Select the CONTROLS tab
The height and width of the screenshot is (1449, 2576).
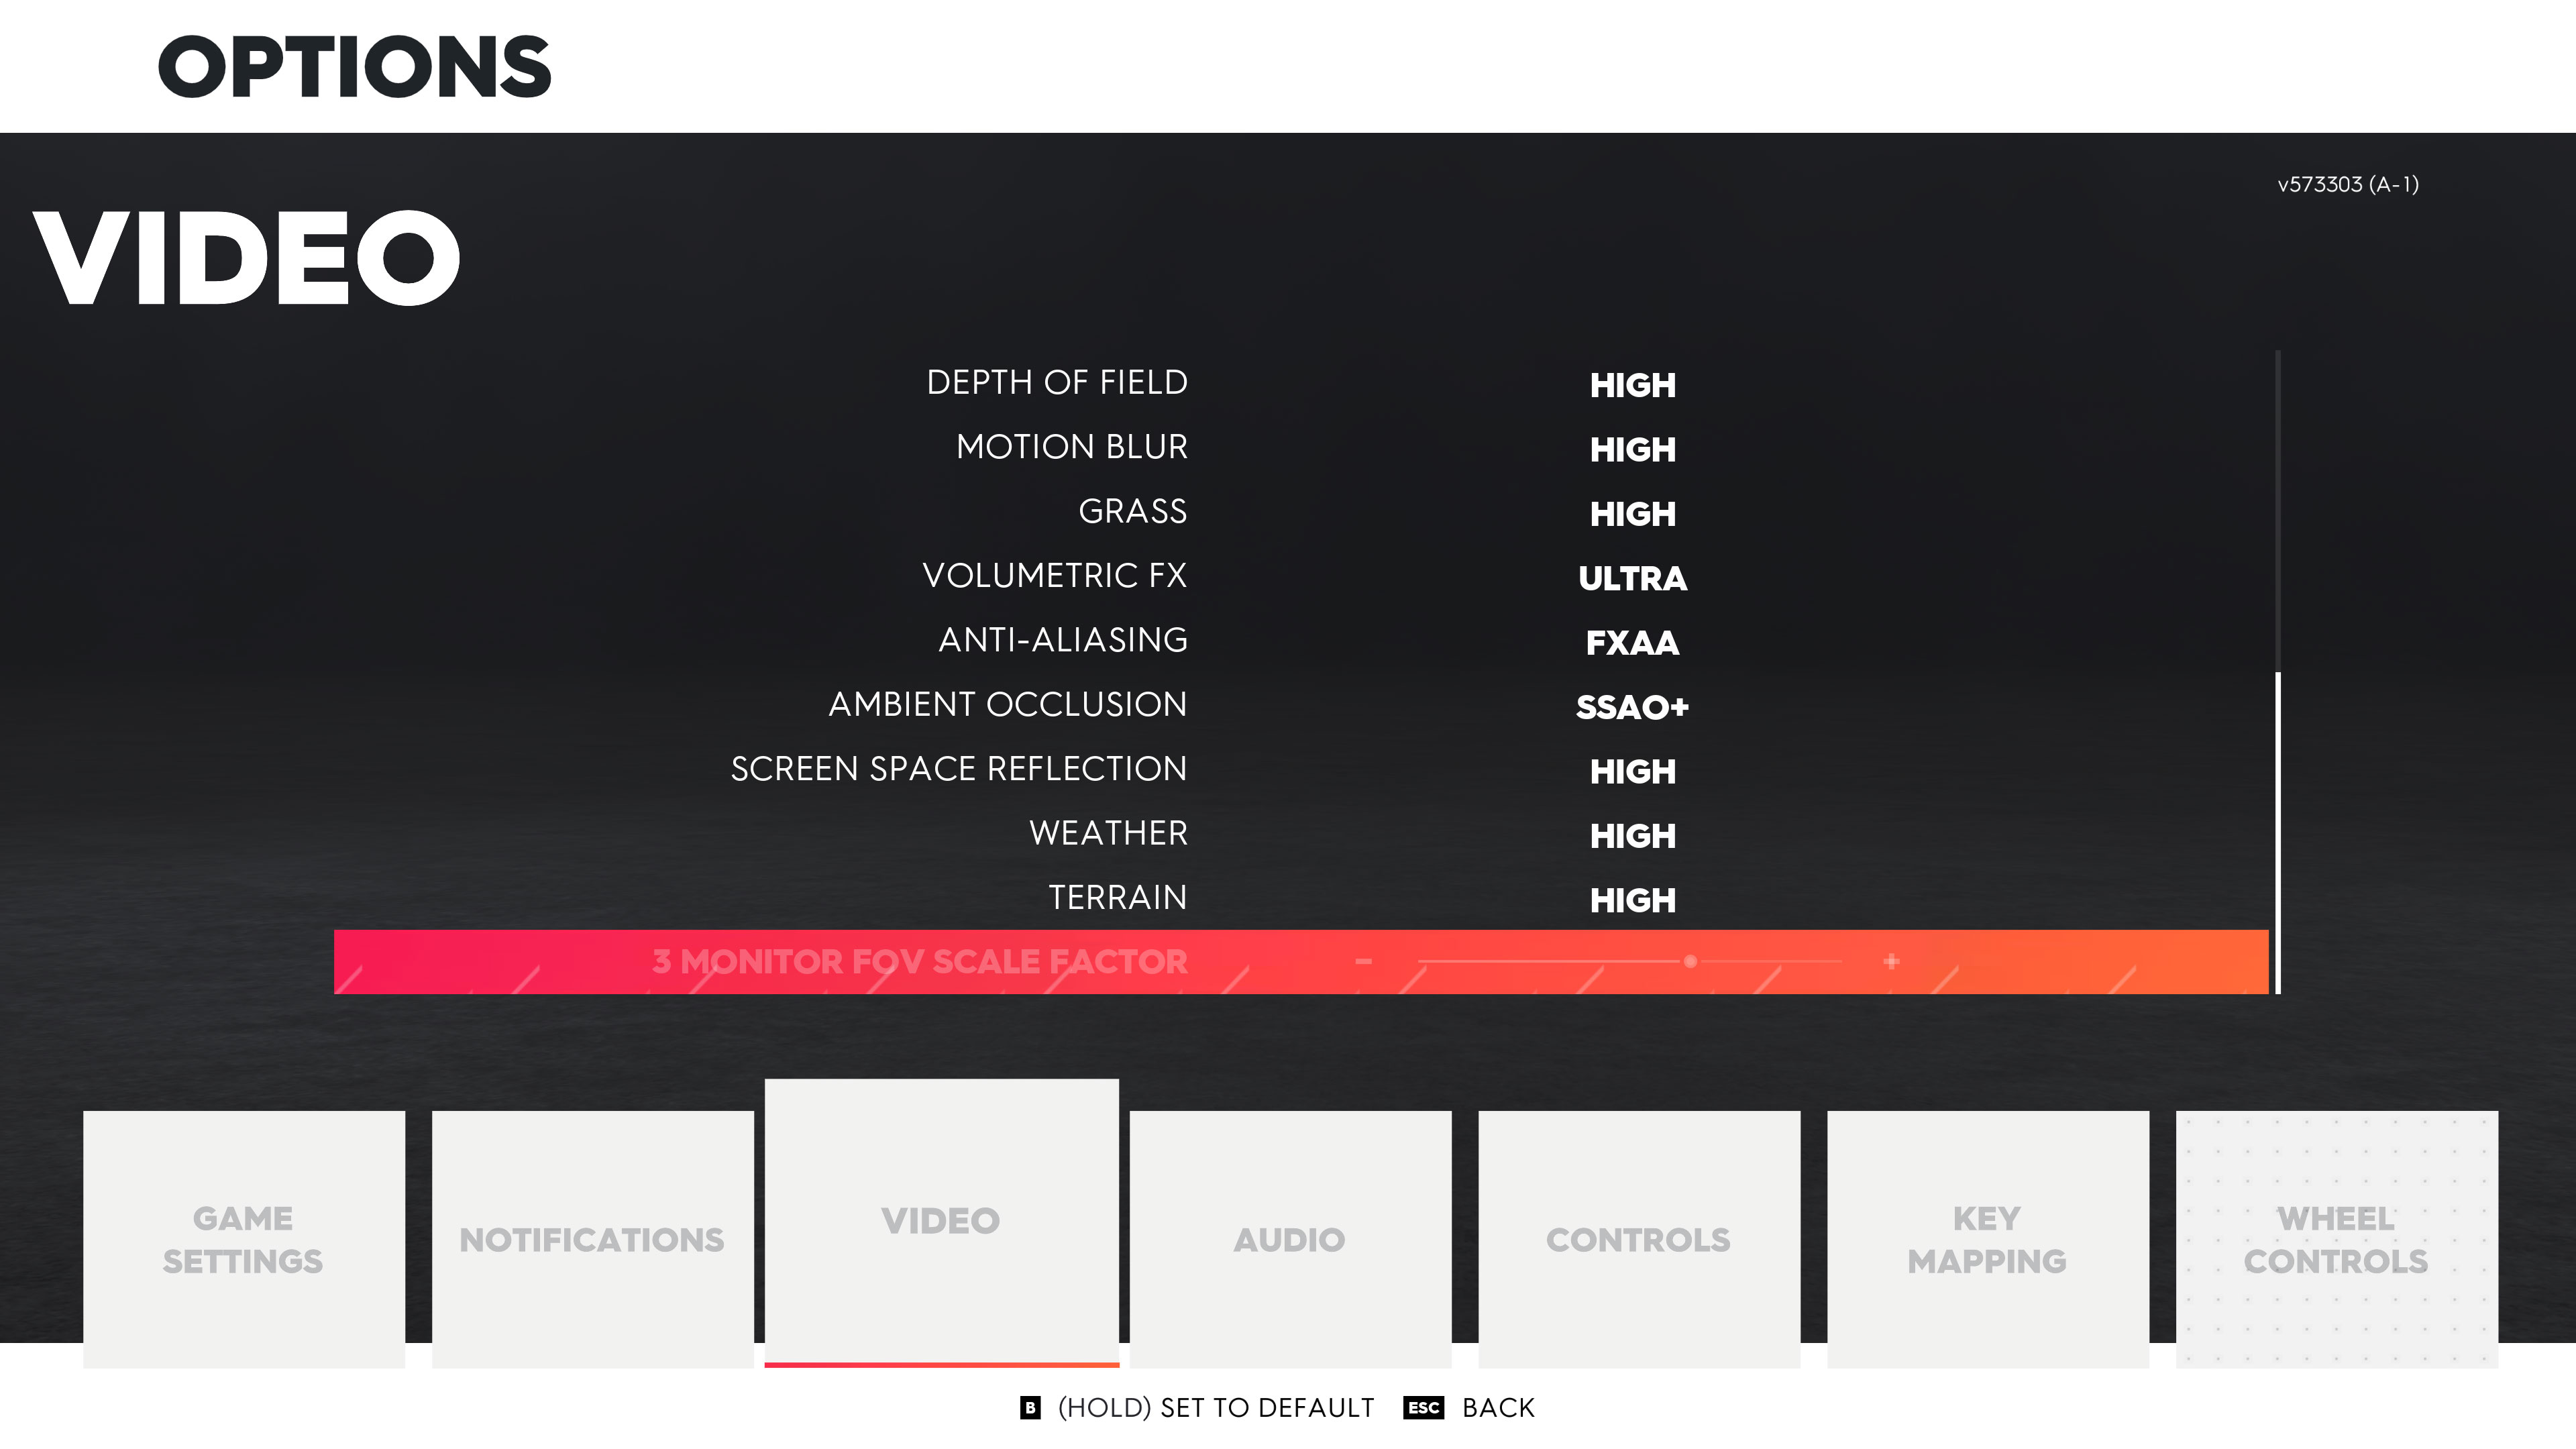tap(1637, 1238)
